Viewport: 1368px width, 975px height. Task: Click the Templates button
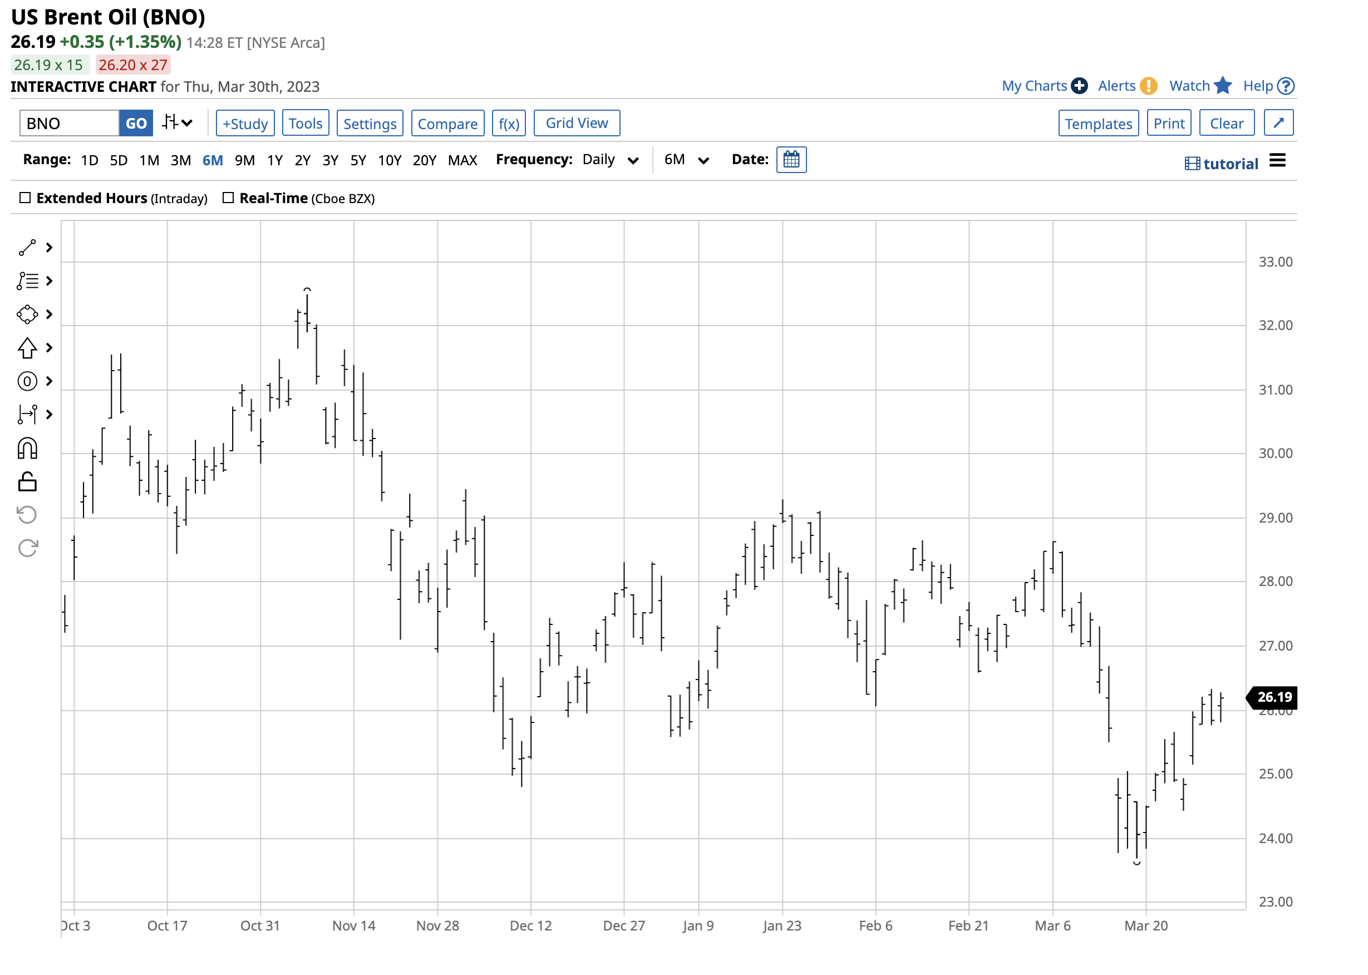coord(1099,124)
